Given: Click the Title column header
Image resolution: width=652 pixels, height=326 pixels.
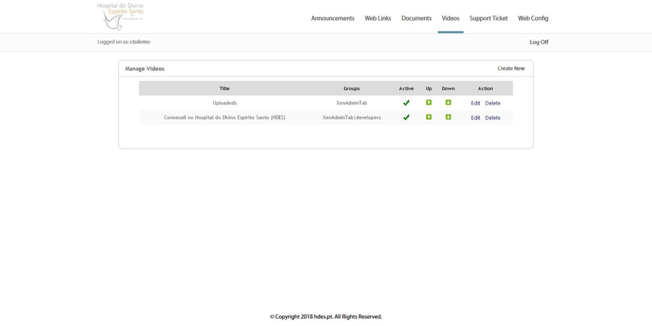Looking at the screenshot, I should [224, 88].
